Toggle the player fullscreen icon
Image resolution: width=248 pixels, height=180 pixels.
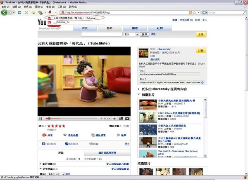point(127,118)
